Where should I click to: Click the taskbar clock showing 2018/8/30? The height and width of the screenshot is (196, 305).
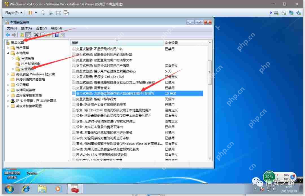coord(289,189)
